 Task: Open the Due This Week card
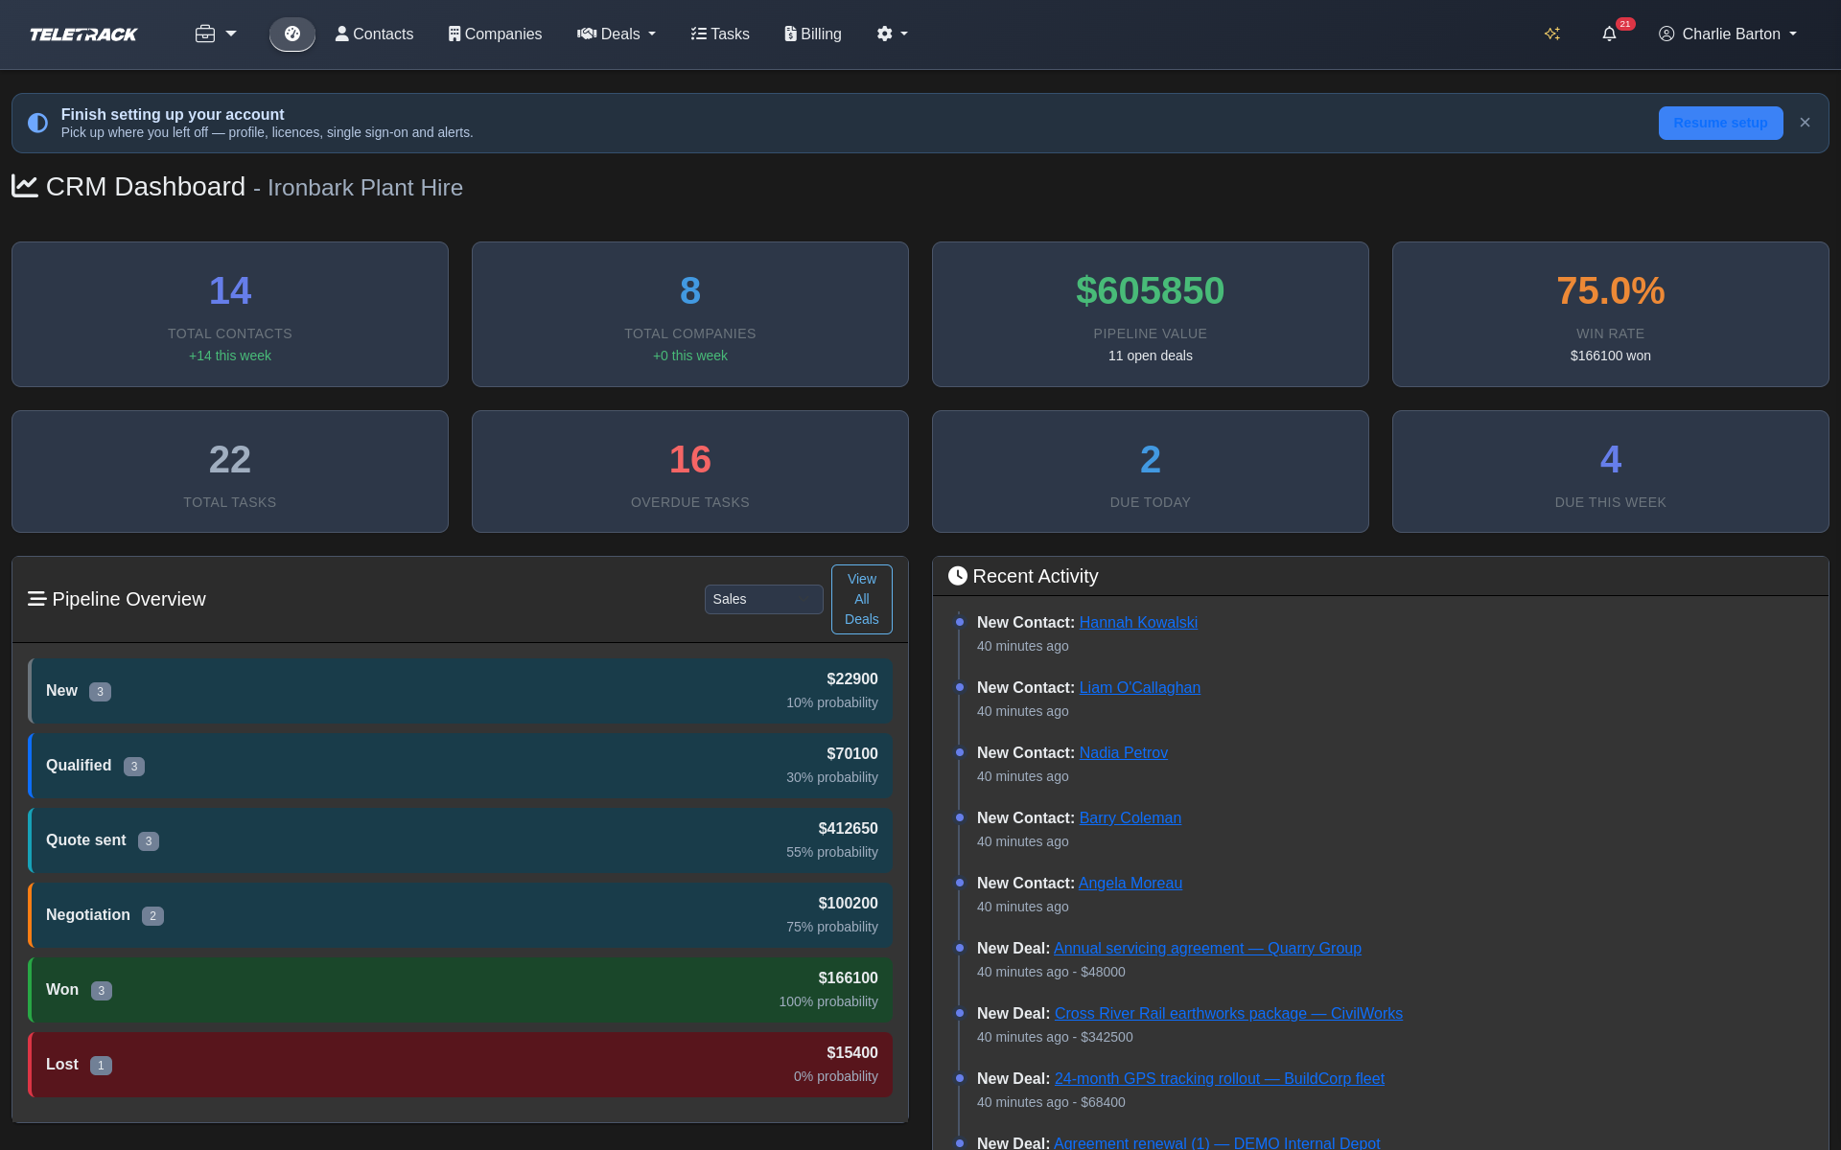(1611, 471)
